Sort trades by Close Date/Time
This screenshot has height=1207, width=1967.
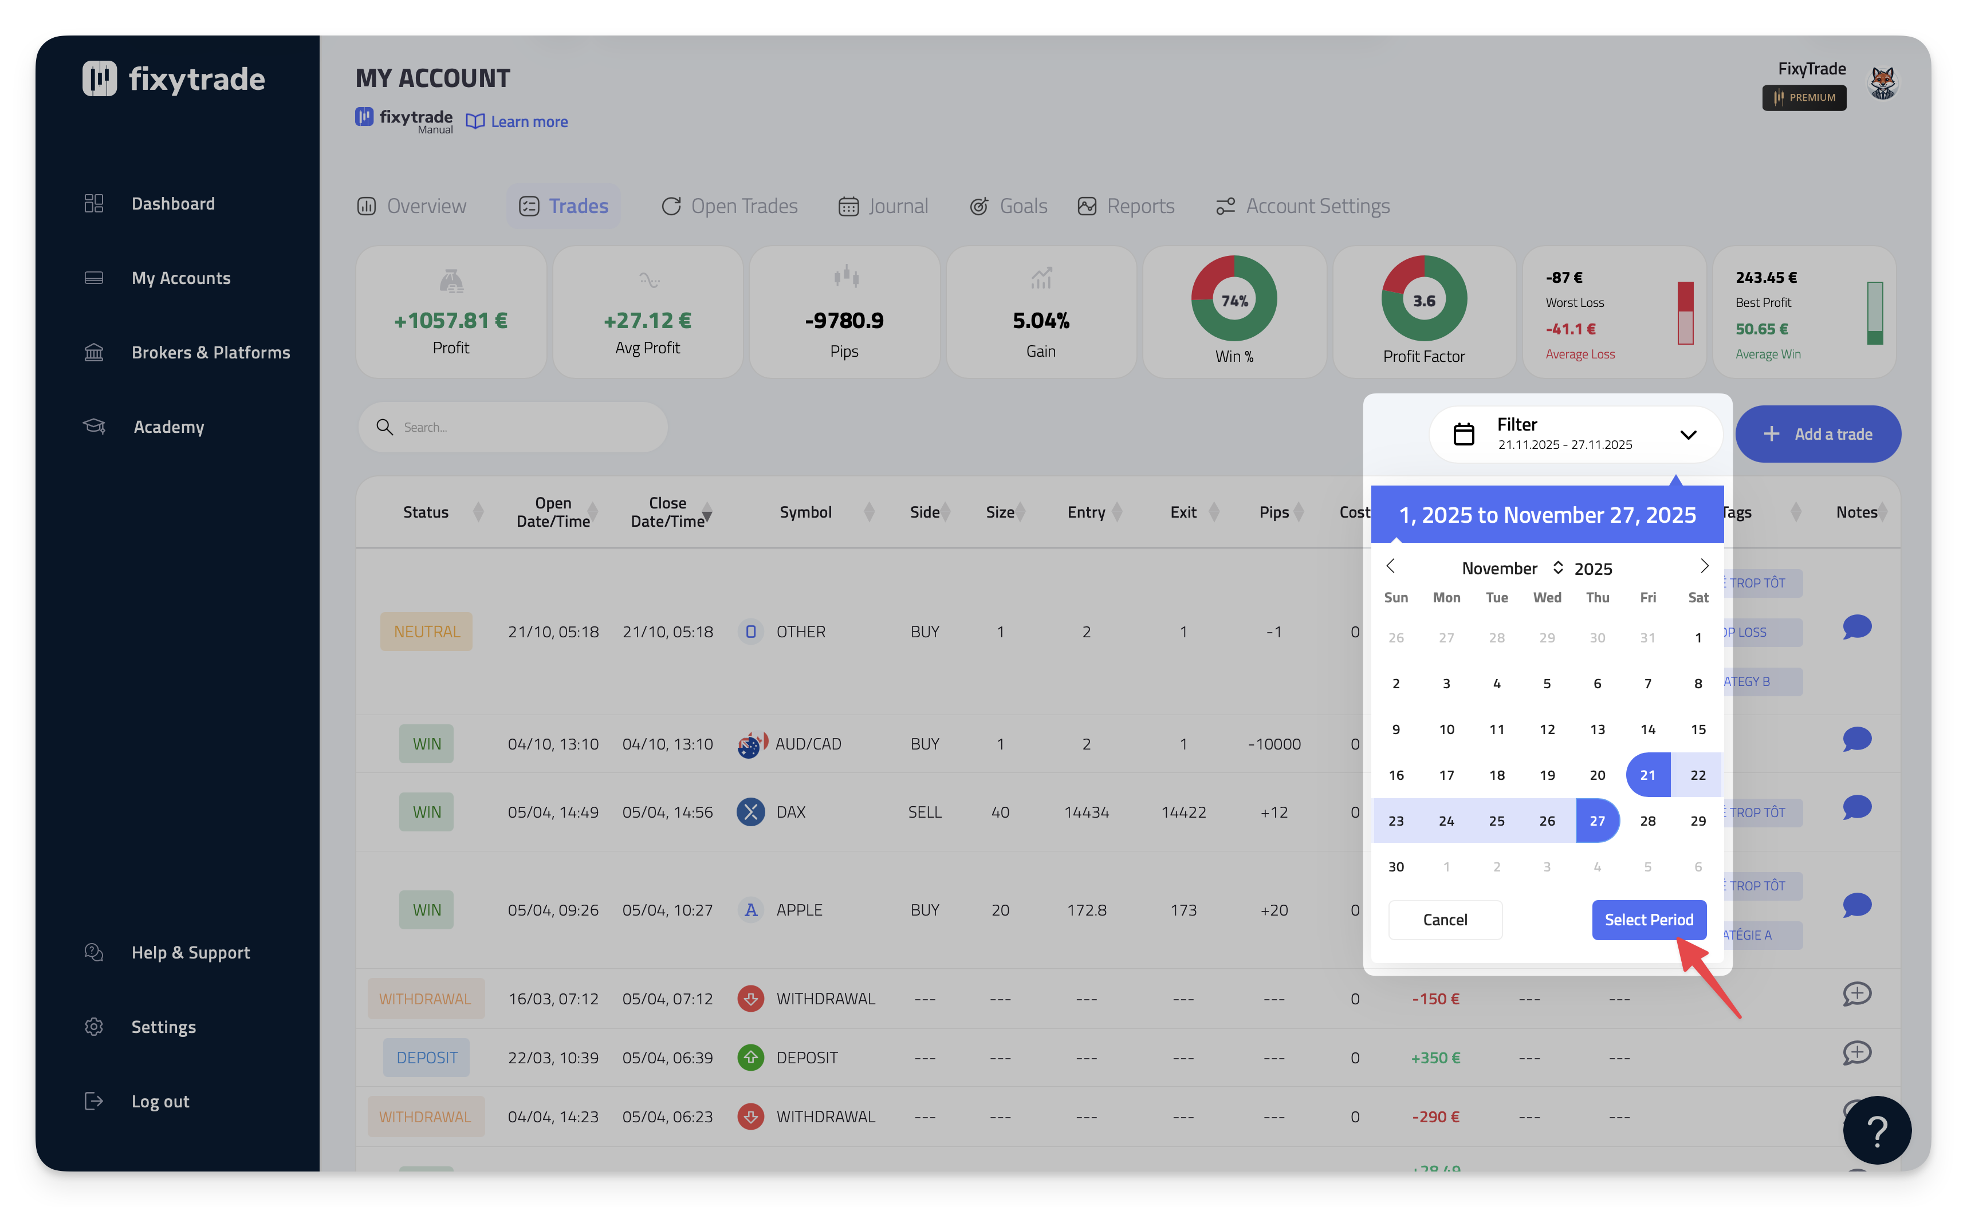(x=706, y=512)
